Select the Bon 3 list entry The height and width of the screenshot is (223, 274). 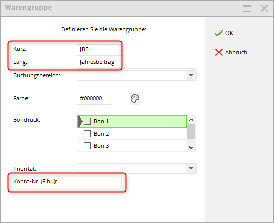coord(132,146)
